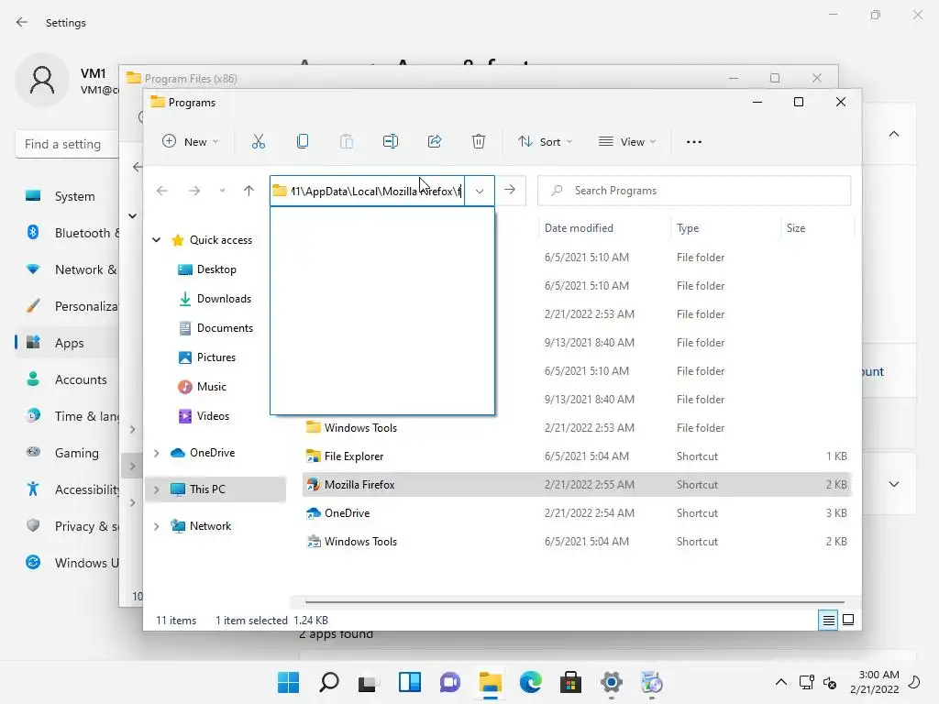Click the horizontal scrollbar in Programs
This screenshot has height=704, width=939.
pos(575,601)
